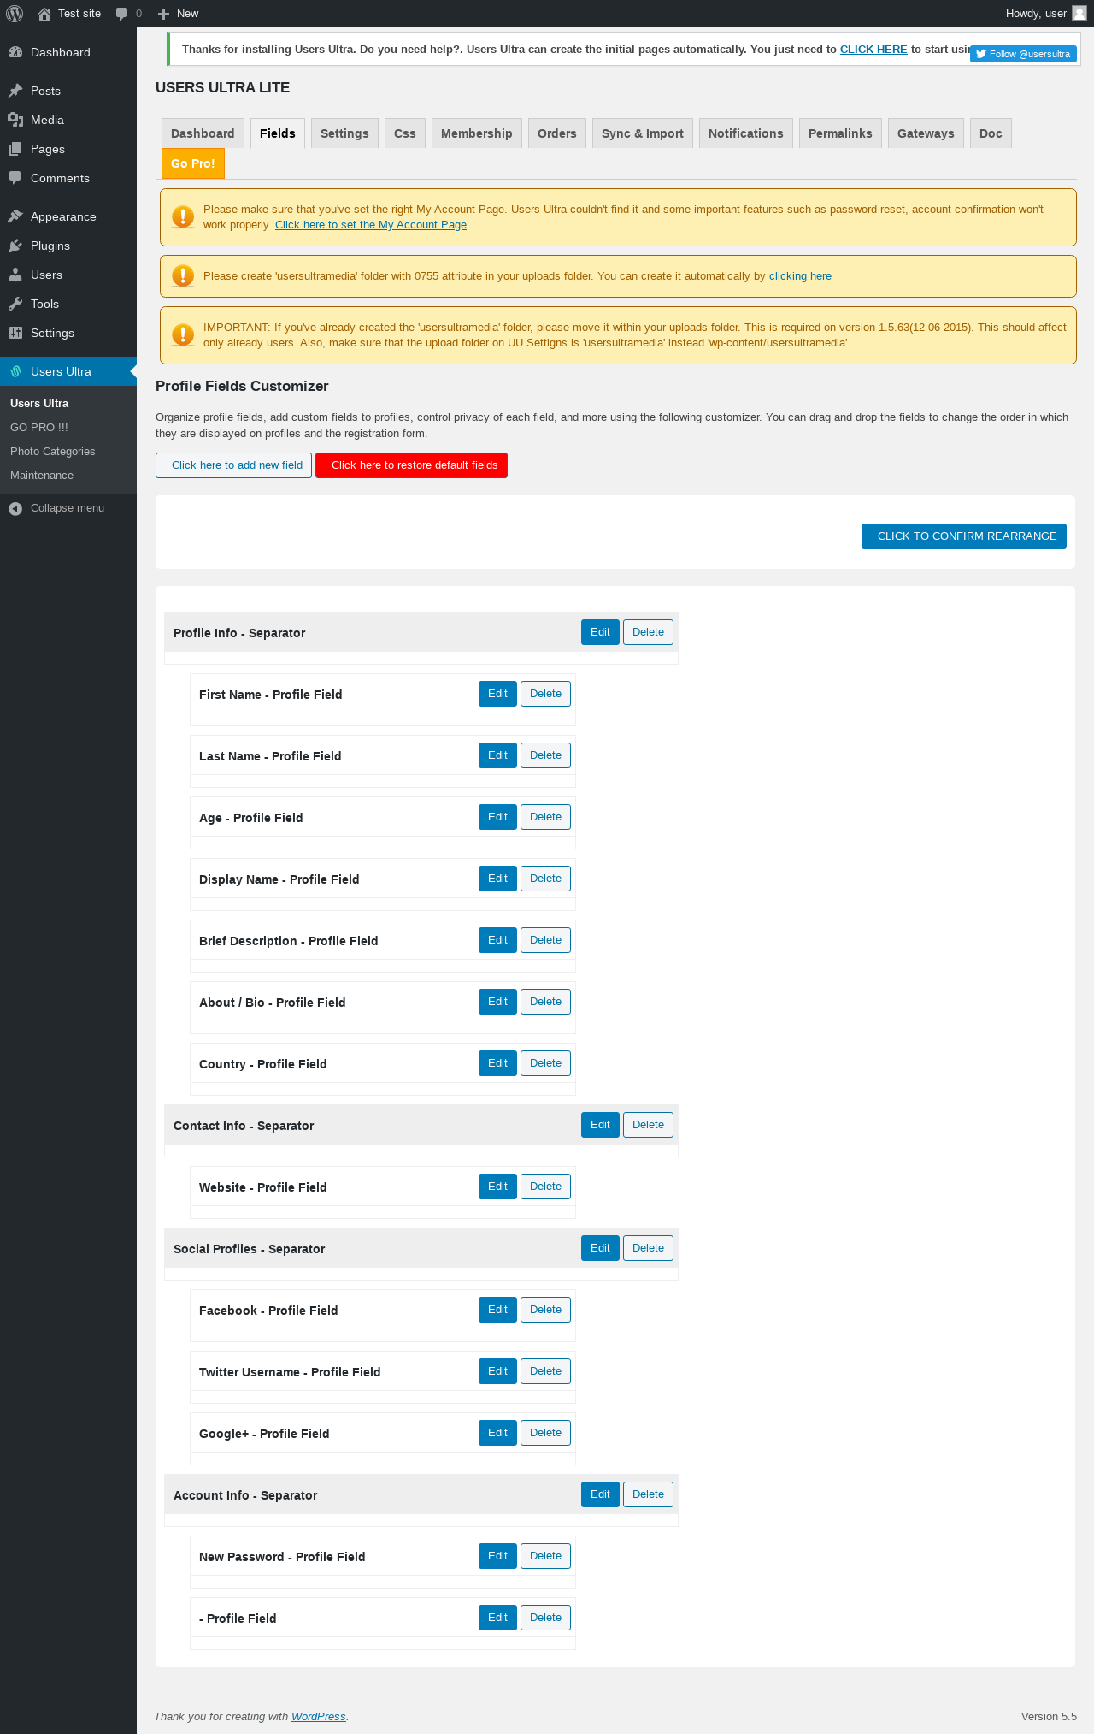Click the Howdy, user account text
The image size is (1094, 1734).
coord(1036,14)
